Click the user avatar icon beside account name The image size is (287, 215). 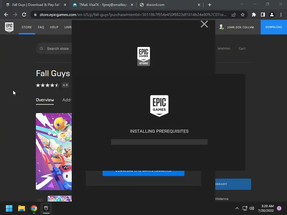[221, 27]
